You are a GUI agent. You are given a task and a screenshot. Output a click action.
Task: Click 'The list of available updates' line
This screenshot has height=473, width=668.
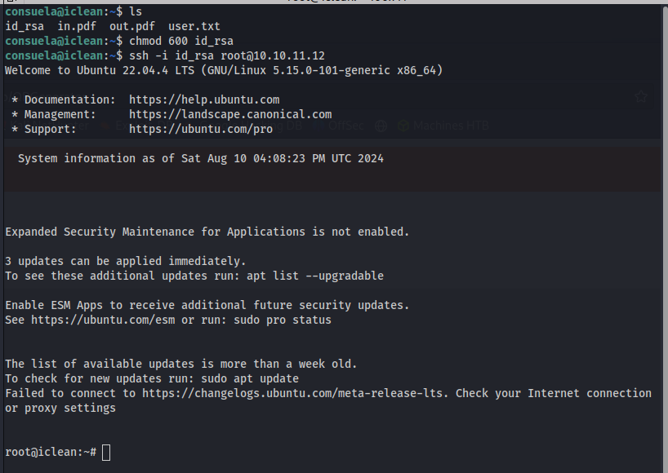coord(181,364)
